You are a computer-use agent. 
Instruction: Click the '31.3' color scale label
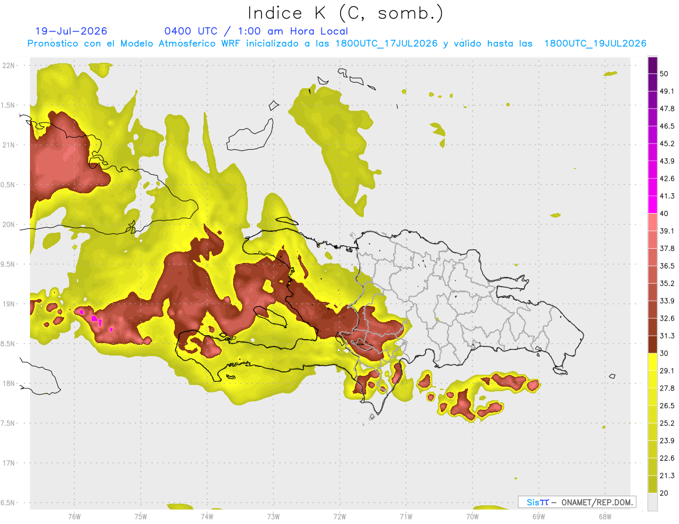667,336
